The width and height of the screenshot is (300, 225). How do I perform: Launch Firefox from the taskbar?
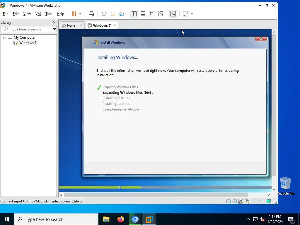click(120, 219)
